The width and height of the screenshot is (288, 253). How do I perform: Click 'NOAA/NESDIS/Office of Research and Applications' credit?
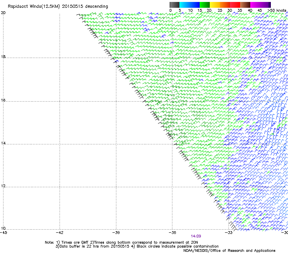coord(229,250)
